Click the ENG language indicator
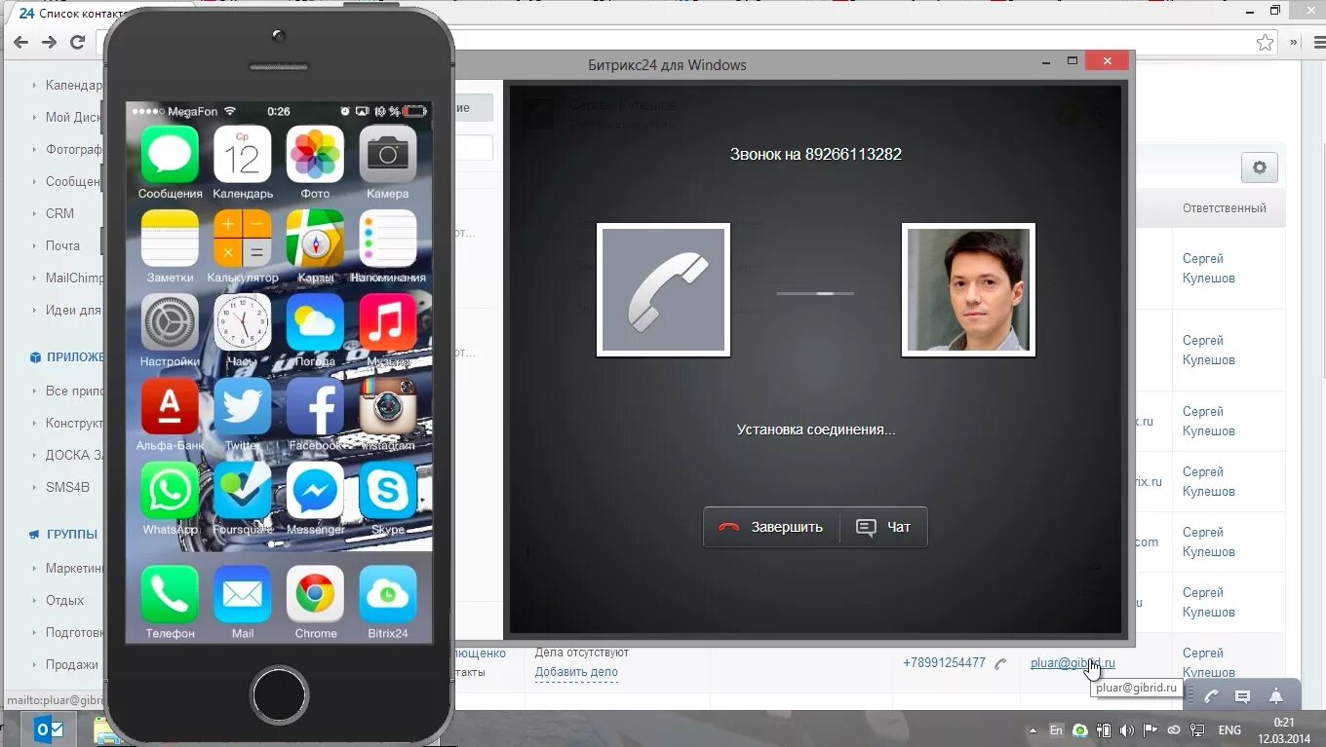This screenshot has height=747, width=1326. pos(1229,730)
